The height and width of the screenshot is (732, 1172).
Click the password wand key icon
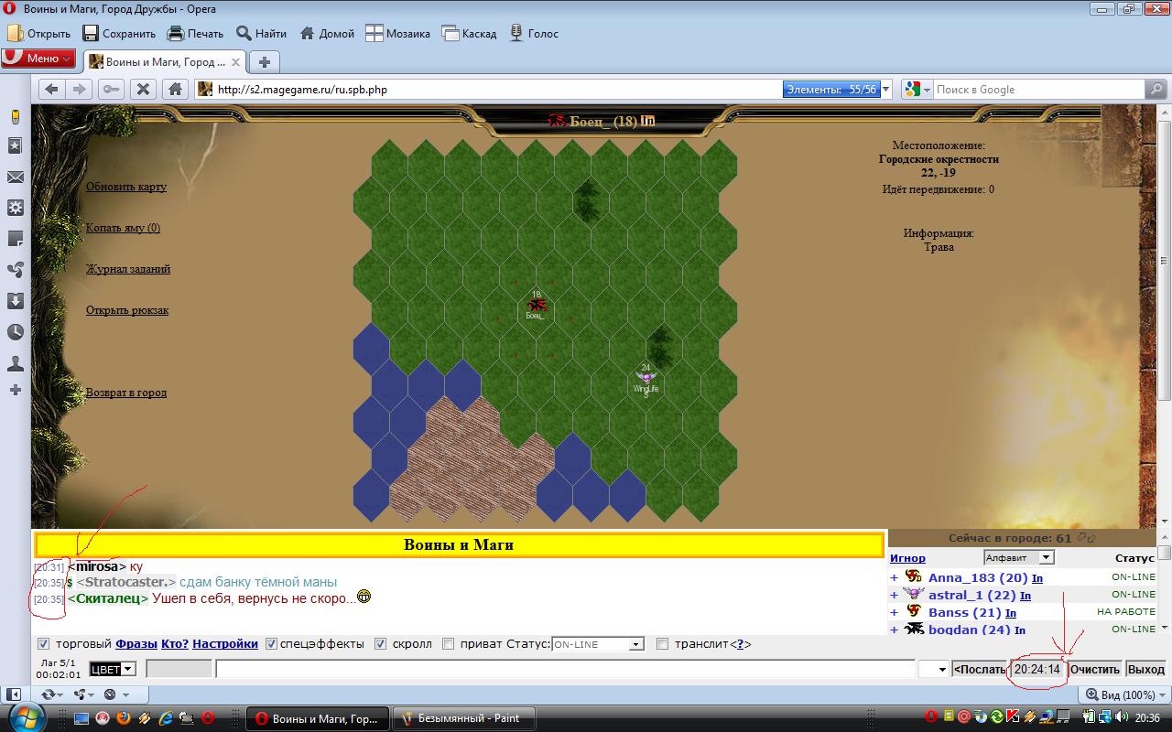[x=112, y=89]
